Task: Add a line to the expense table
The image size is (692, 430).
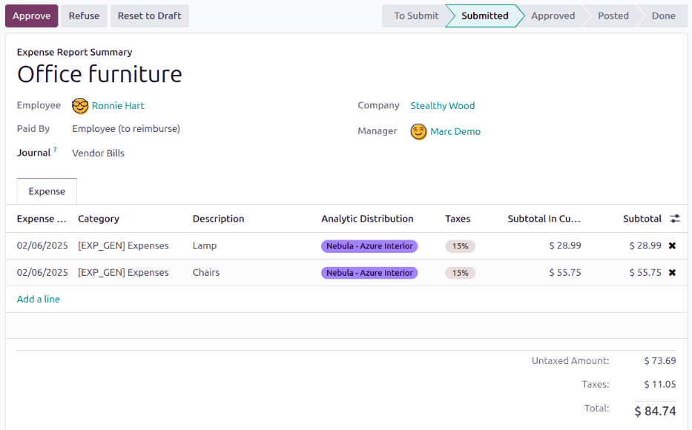Action: pyautogui.click(x=38, y=299)
